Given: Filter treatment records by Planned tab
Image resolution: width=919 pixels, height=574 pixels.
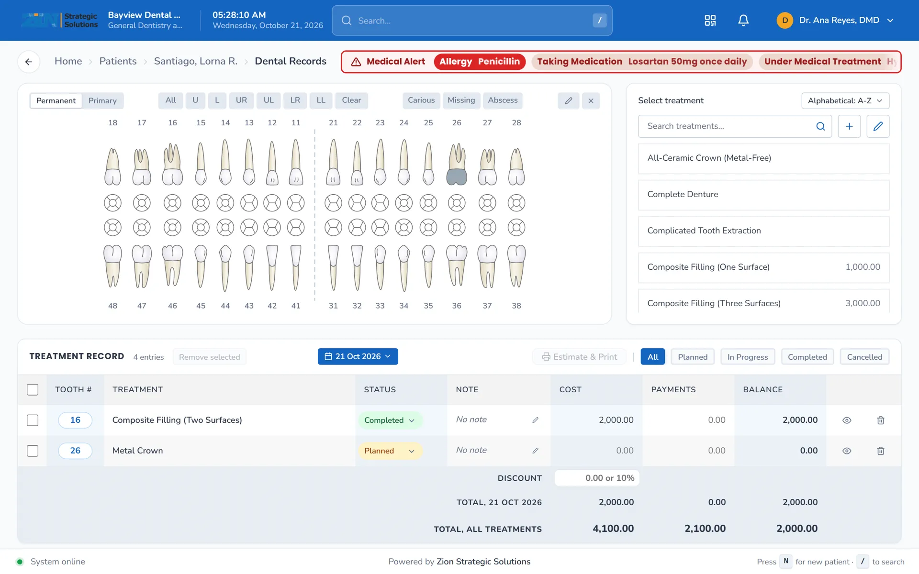Looking at the screenshot, I should click(x=692, y=357).
